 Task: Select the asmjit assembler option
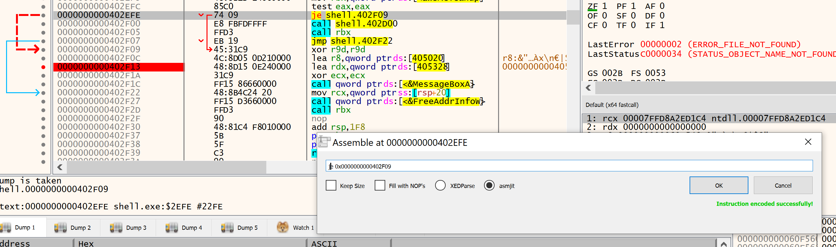(x=489, y=185)
